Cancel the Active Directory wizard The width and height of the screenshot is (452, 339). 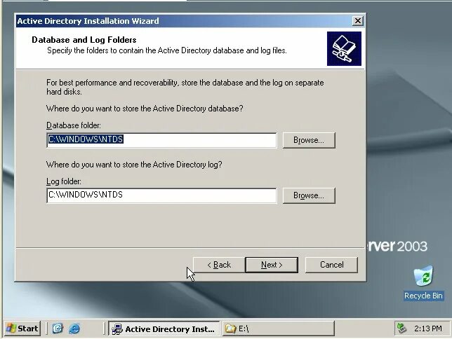click(x=331, y=265)
